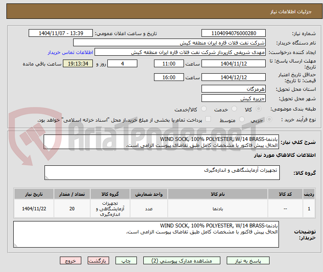Click the delivery province field هرمزگان
Screen dimensions: 323x272
pyautogui.click(x=234, y=89)
